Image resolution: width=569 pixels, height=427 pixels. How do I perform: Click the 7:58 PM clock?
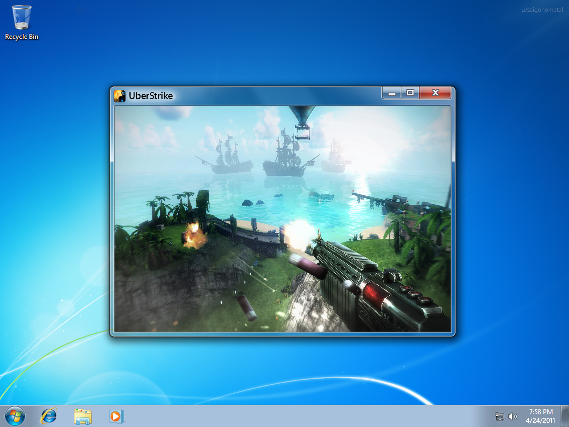[x=541, y=412]
